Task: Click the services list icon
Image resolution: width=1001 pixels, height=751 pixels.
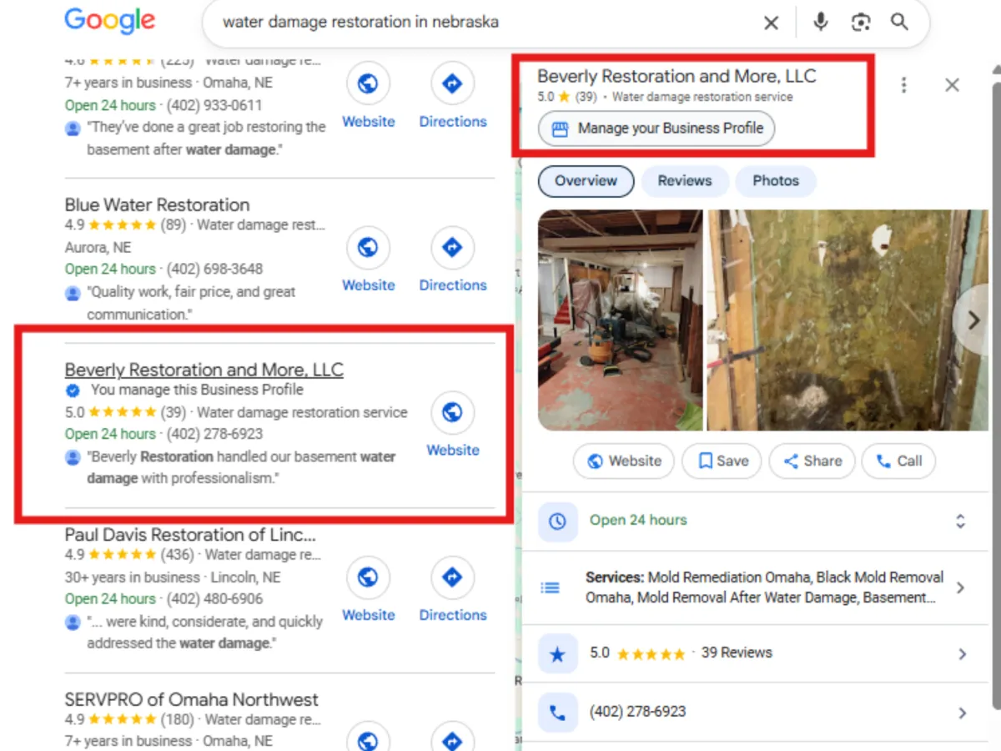Action: coord(551,587)
